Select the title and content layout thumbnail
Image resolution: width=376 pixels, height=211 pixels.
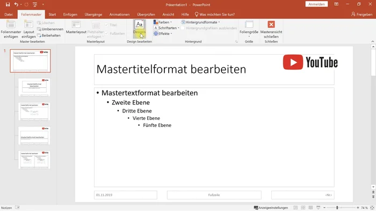(34, 111)
